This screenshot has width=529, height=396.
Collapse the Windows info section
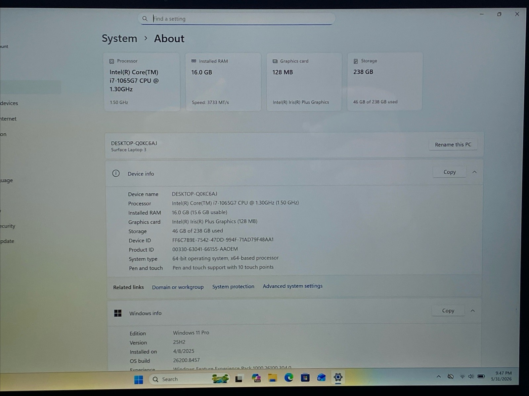pyautogui.click(x=473, y=311)
